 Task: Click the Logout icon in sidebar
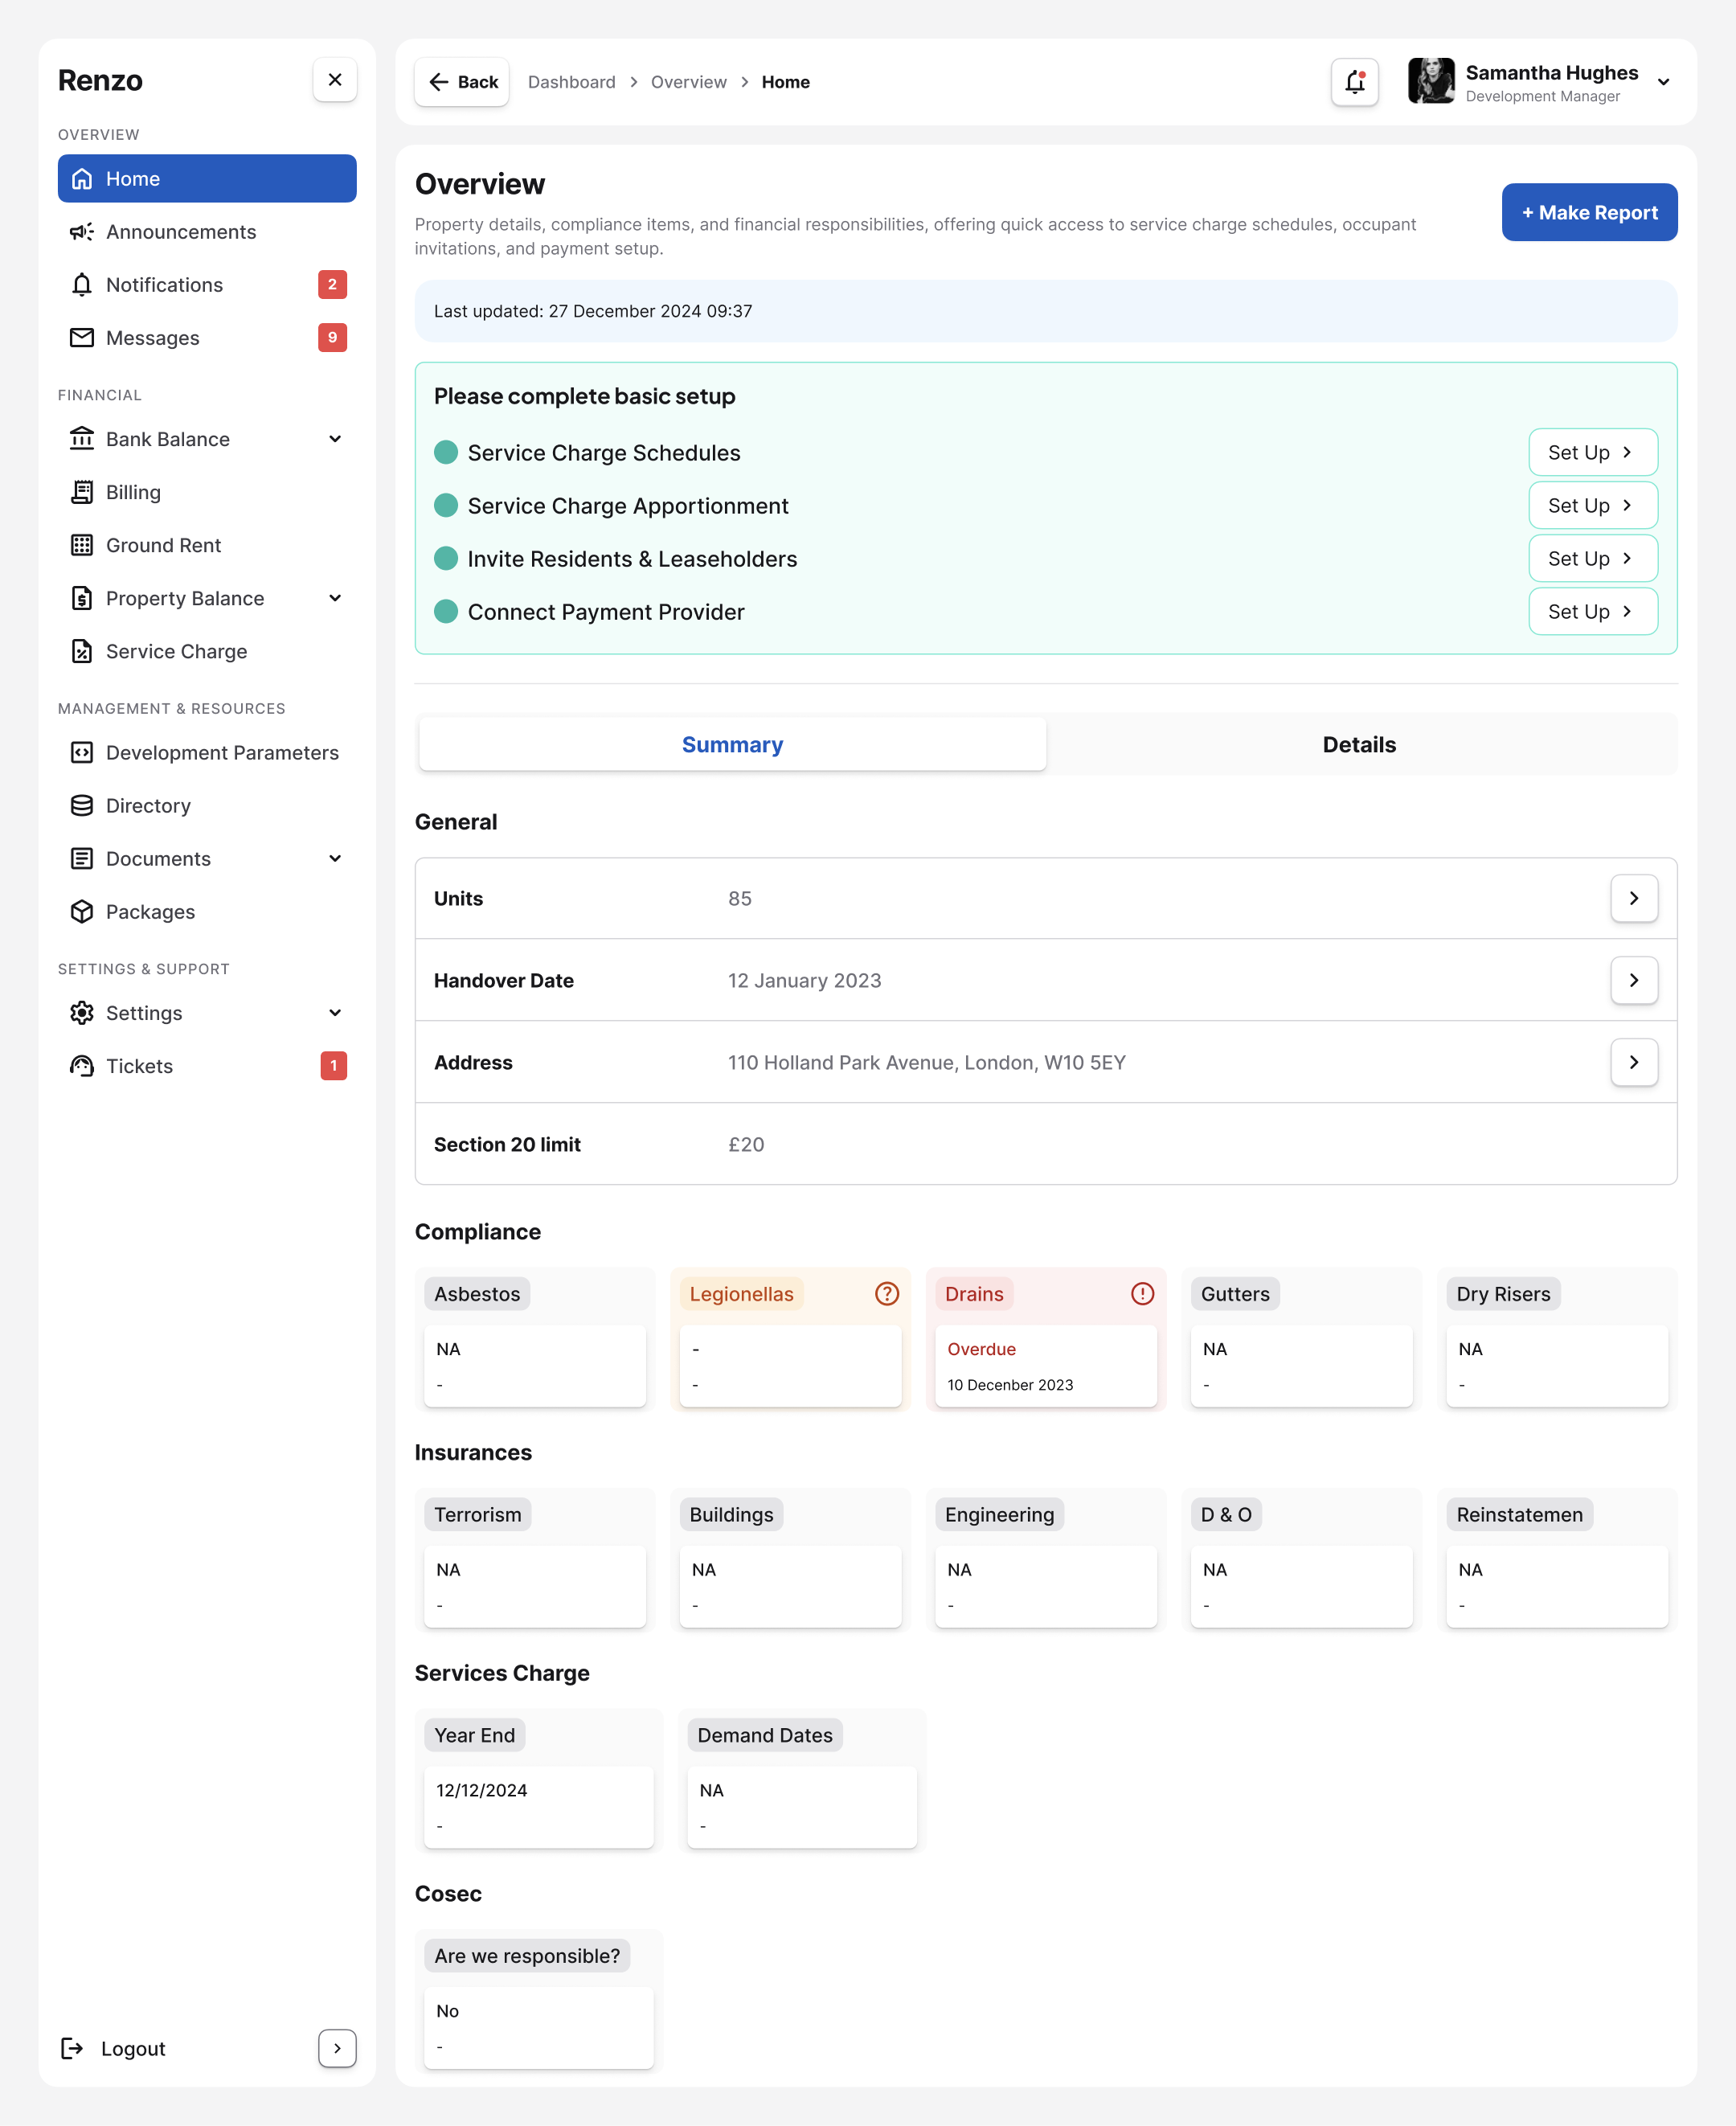(72, 2048)
